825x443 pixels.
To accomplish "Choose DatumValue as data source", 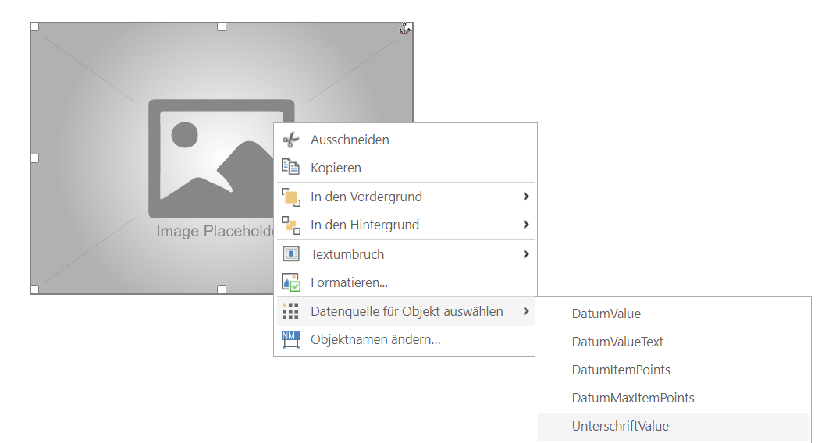I will click(606, 314).
